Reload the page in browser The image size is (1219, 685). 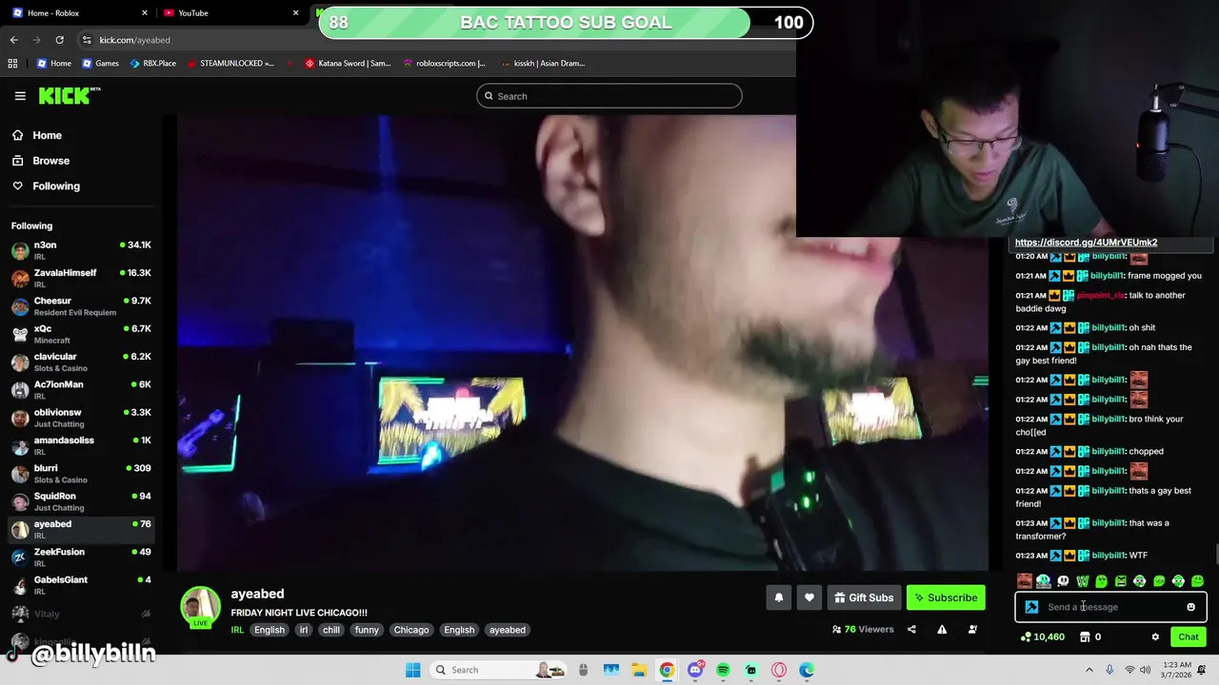[59, 40]
